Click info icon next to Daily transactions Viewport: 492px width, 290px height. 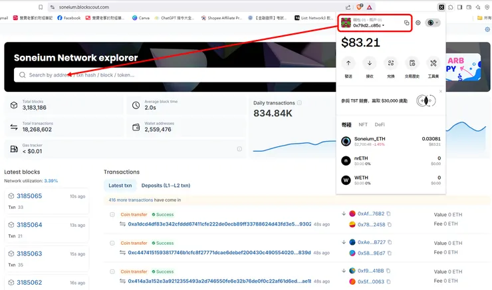point(299,102)
